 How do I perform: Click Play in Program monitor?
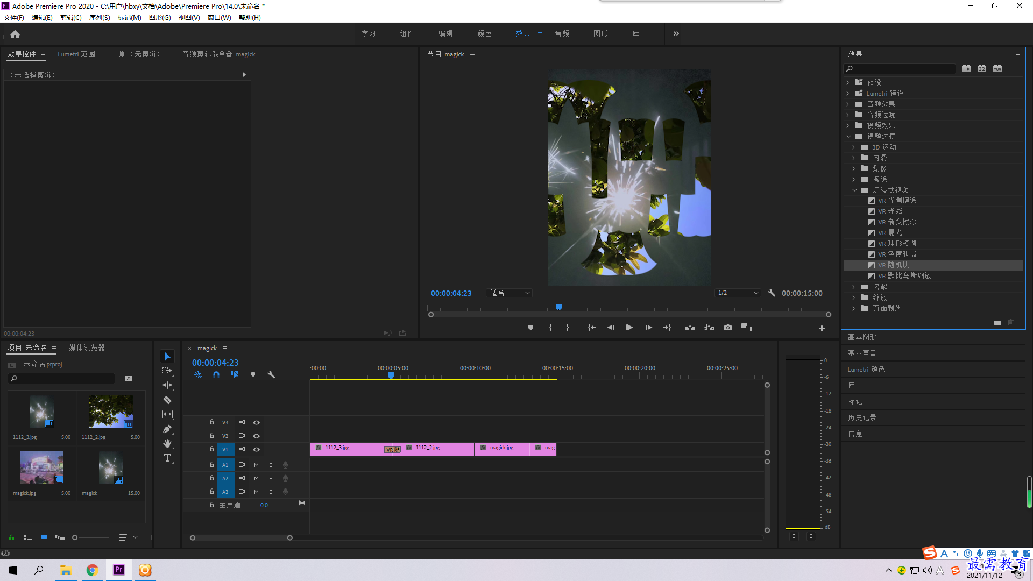(x=629, y=328)
